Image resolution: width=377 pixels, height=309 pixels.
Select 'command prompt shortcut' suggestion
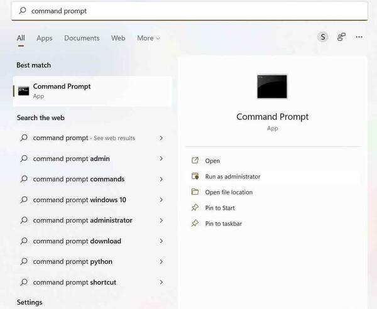(x=92, y=283)
